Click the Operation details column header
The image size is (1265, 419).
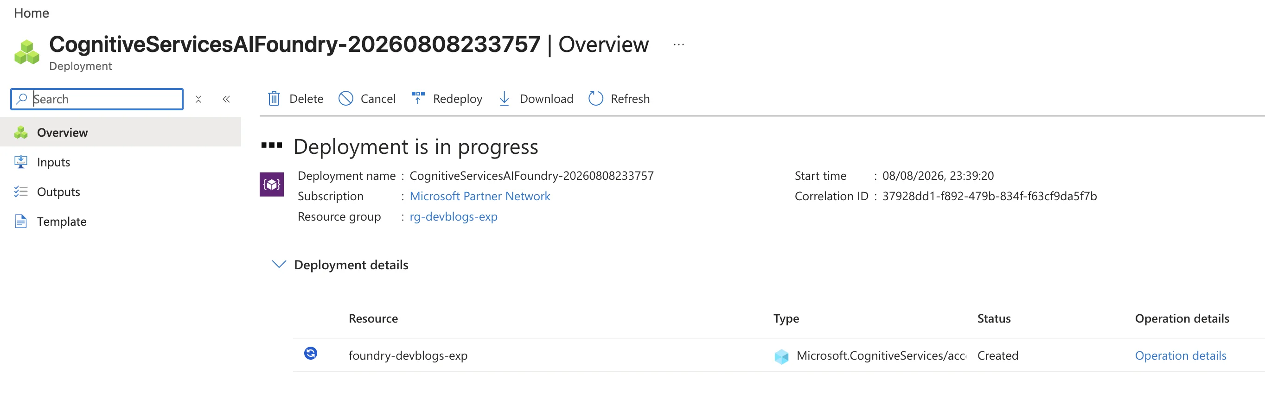[1182, 319]
